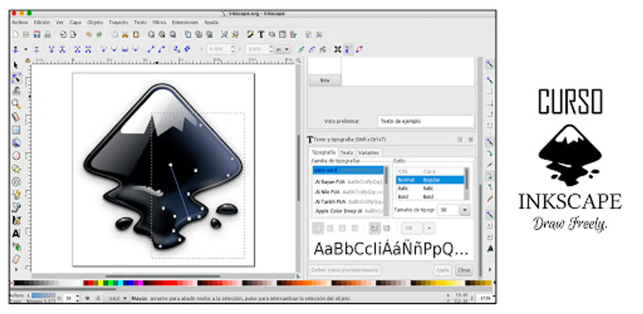Open line spacing dropdown arrow
This screenshot has height=314, width=643.
tap(429, 229)
